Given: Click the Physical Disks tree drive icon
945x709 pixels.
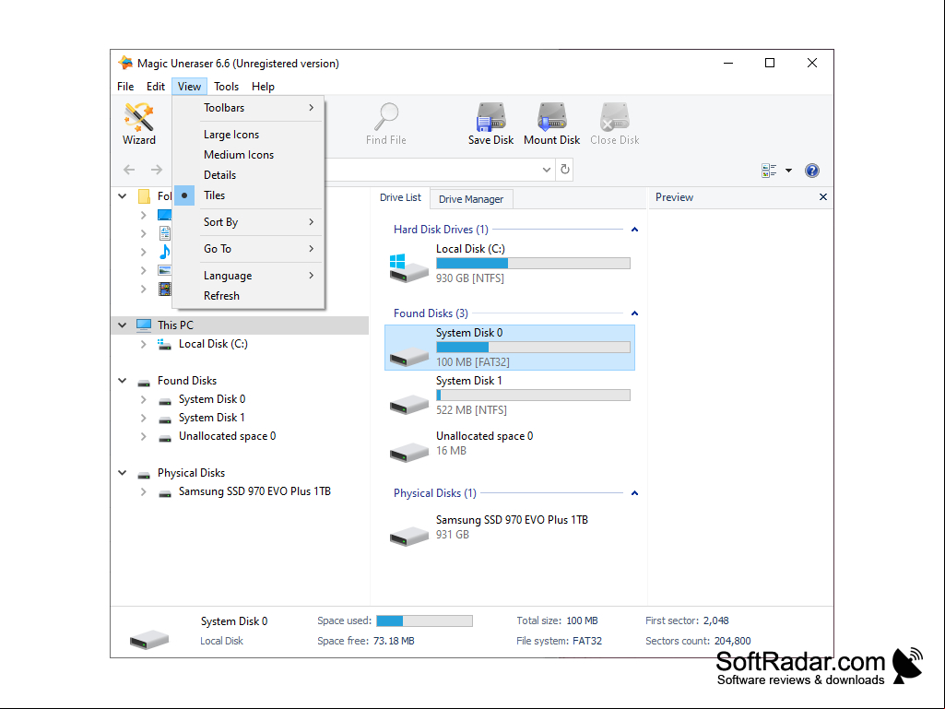Looking at the screenshot, I should (x=144, y=474).
